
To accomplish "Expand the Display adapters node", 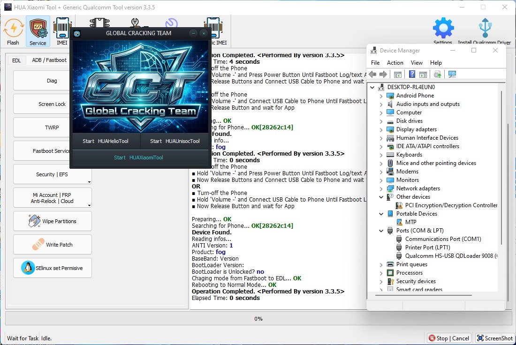I will (x=381, y=129).
